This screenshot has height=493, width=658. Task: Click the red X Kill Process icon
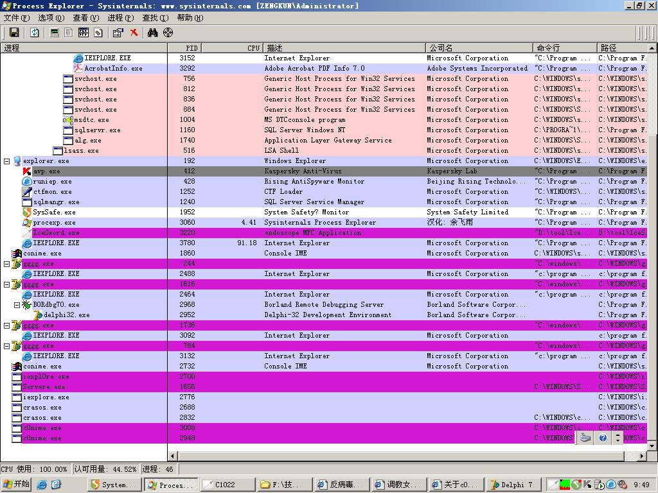pyautogui.click(x=134, y=33)
